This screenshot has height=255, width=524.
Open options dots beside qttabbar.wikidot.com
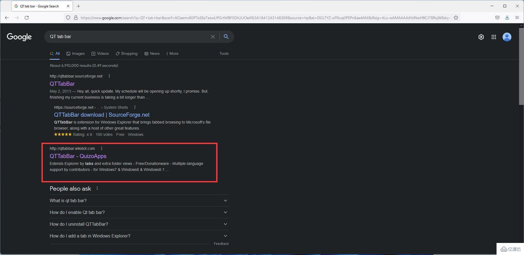102,148
